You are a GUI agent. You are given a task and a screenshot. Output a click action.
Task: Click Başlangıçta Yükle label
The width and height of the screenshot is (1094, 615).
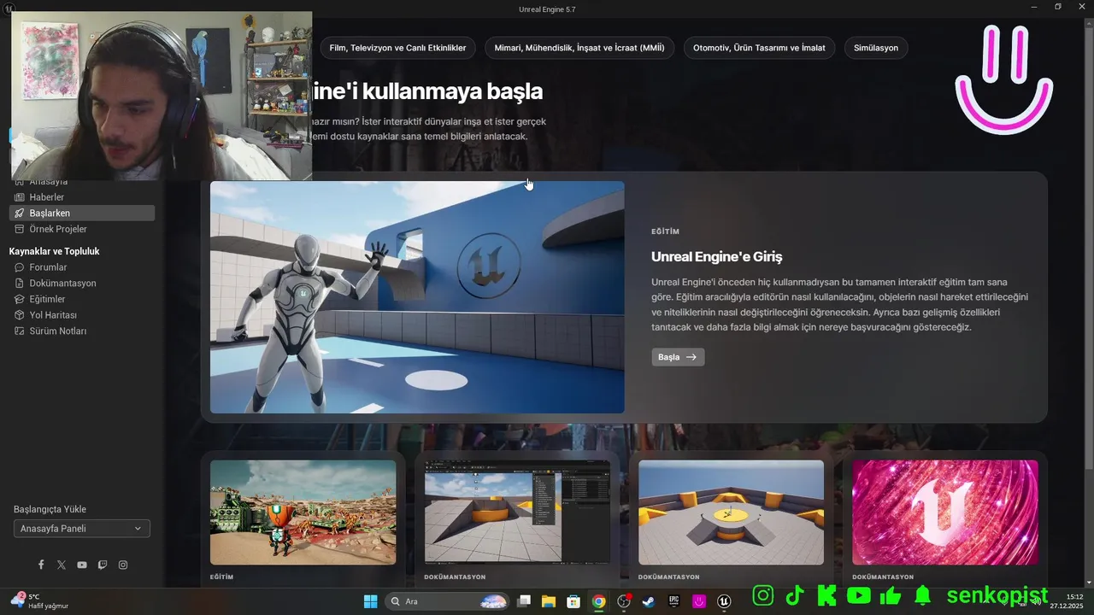click(x=50, y=509)
